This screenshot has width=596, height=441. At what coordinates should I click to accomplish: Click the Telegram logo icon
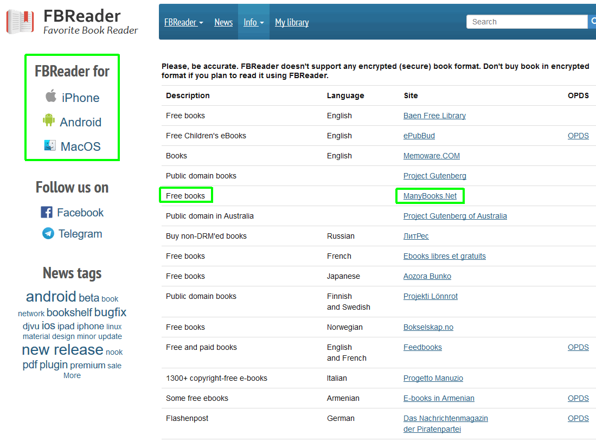coord(48,233)
